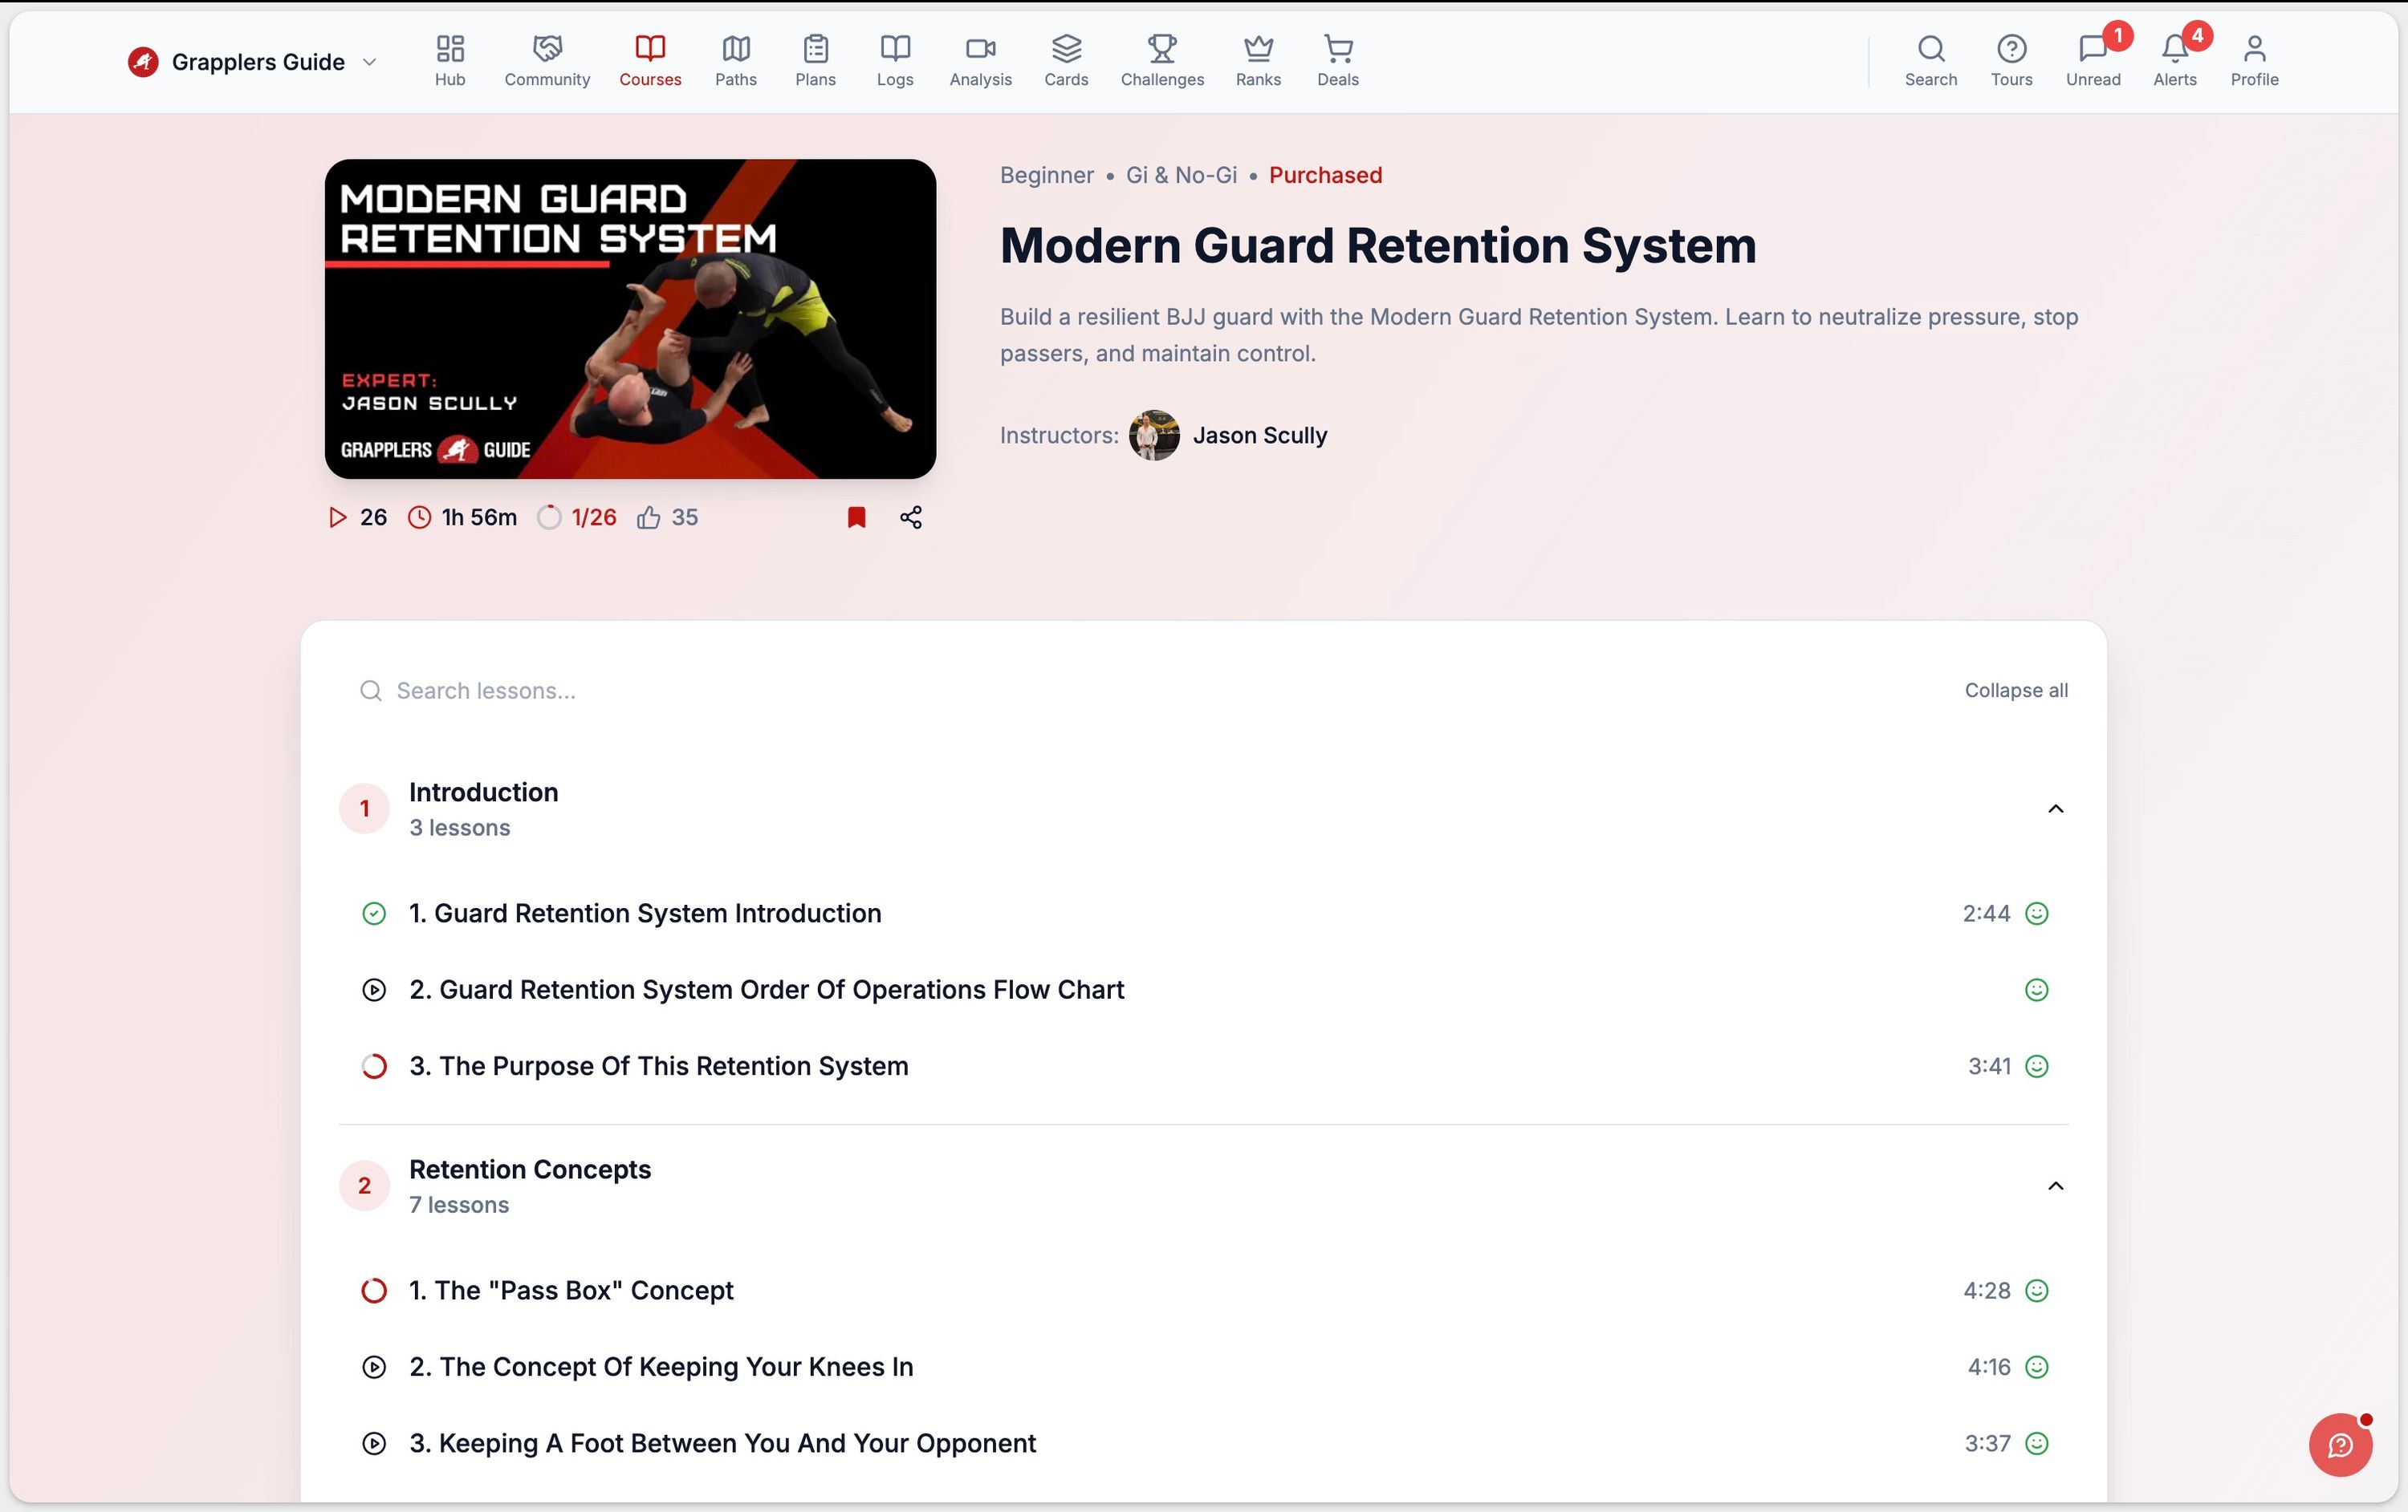Image resolution: width=2408 pixels, height=1512 pixels.
Task: Open Tours help
Action: coord(2011,61)
